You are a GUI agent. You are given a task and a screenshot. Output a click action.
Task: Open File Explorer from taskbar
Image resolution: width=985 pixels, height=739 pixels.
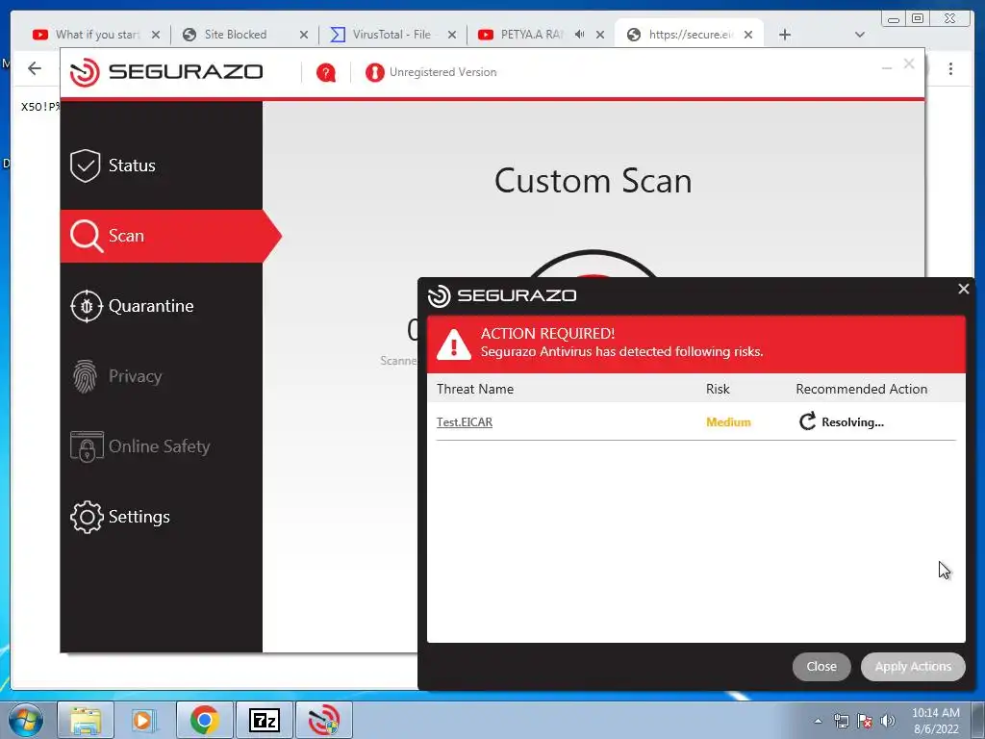pos(86,720)
